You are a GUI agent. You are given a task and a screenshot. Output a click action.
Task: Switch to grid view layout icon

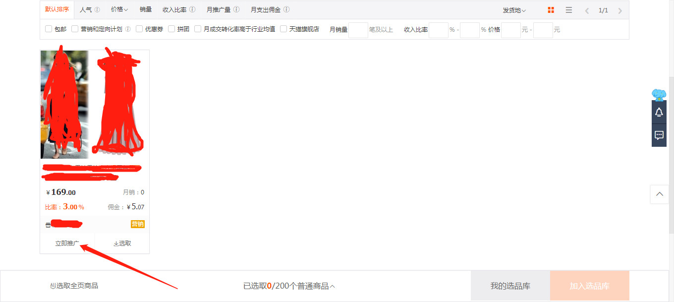pos(551,10)
